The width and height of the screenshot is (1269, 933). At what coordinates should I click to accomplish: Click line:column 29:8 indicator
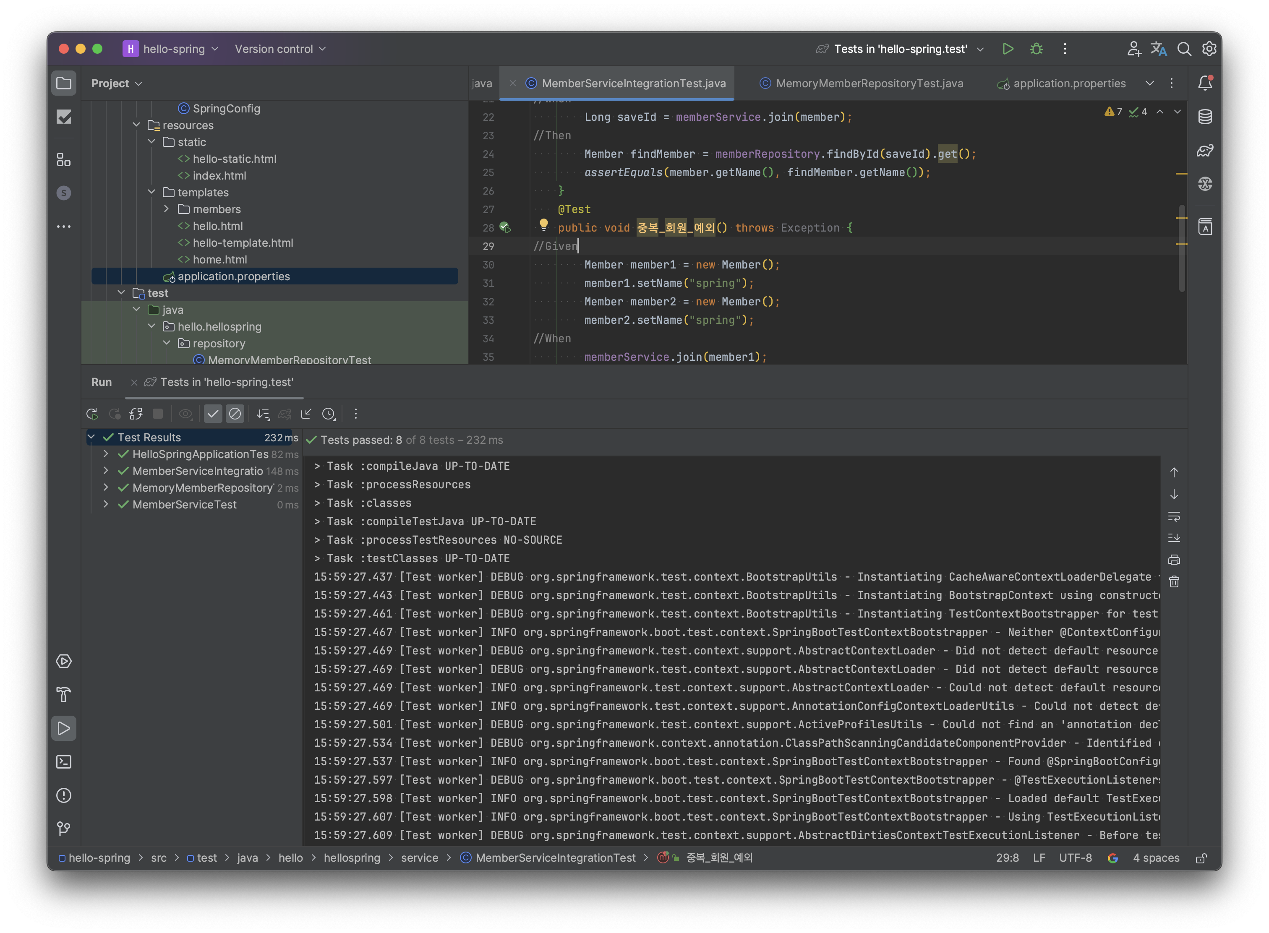[1007, 858]
